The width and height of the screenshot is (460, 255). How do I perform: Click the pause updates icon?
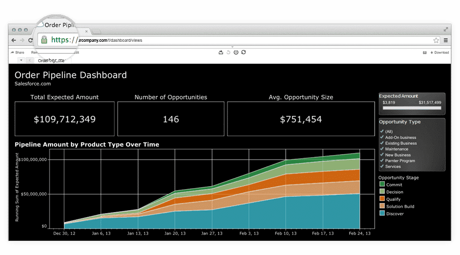pos(236,52)
